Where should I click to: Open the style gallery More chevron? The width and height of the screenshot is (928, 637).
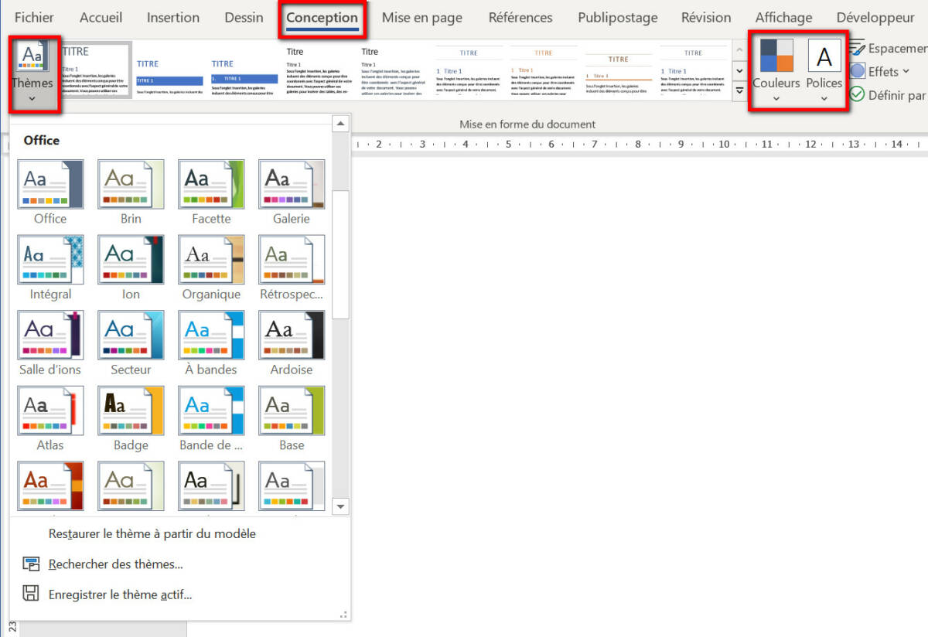pyautogui.click(x=738, y=90)
